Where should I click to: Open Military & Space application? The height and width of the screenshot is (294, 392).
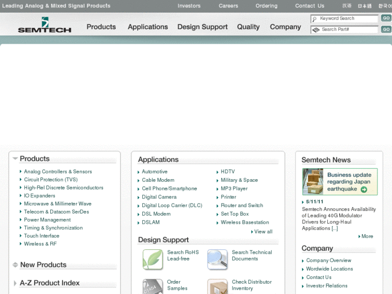click(x=239, y=180)
